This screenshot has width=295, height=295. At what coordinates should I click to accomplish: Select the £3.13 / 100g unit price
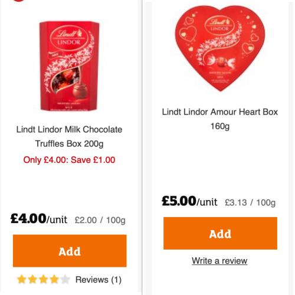(250, 202)
